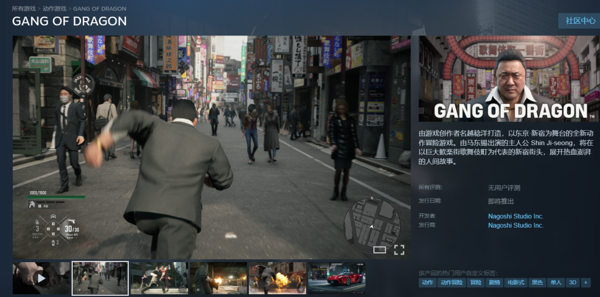Open the 社区中心 community hub button
The height and width of the screenshot is (297, 600).
(x=580, y=21)
